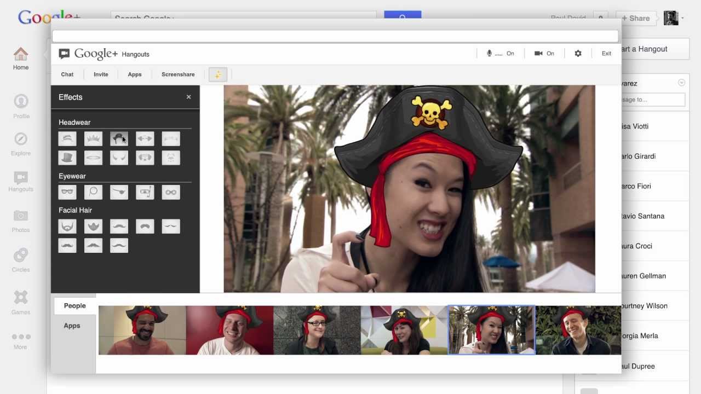
Task: Pick the snorkel mask eyewear effect
Action: (145, 192)
